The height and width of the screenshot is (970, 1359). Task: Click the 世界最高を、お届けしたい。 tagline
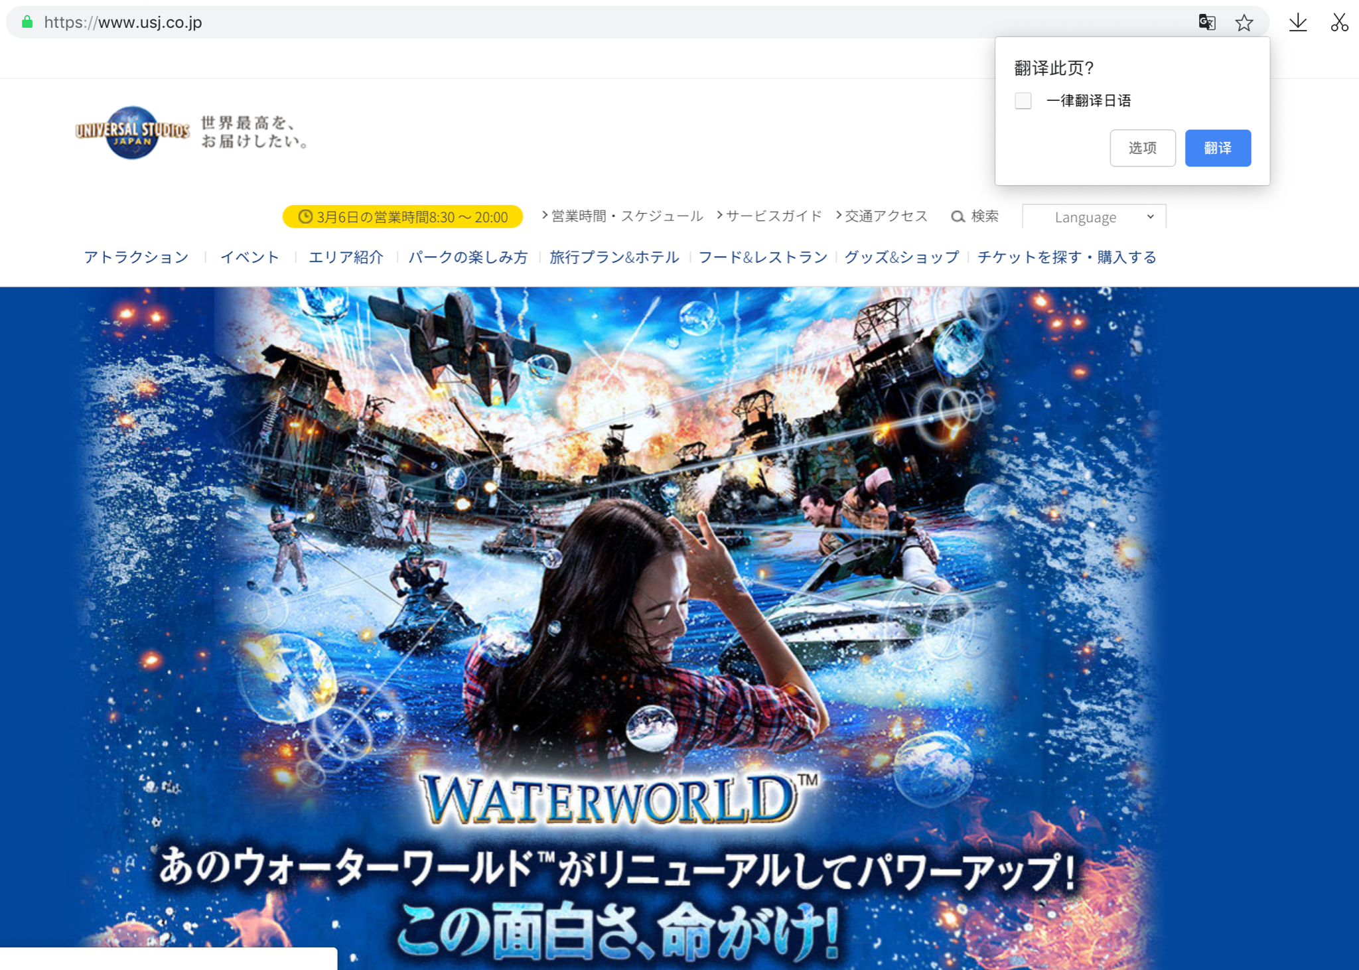pos(255,132)
